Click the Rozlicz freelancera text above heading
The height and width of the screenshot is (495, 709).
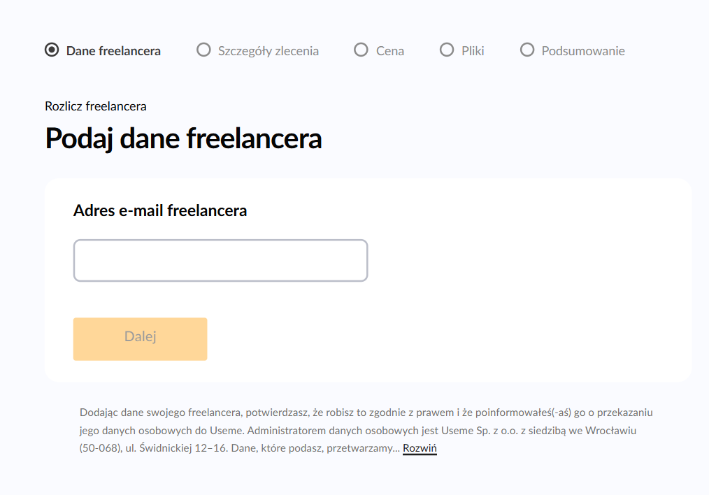pos(96,106)
